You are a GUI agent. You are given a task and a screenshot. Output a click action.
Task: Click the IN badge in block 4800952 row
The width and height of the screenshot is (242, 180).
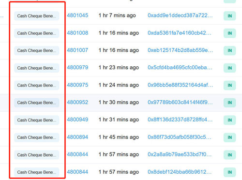coord(230,103)
